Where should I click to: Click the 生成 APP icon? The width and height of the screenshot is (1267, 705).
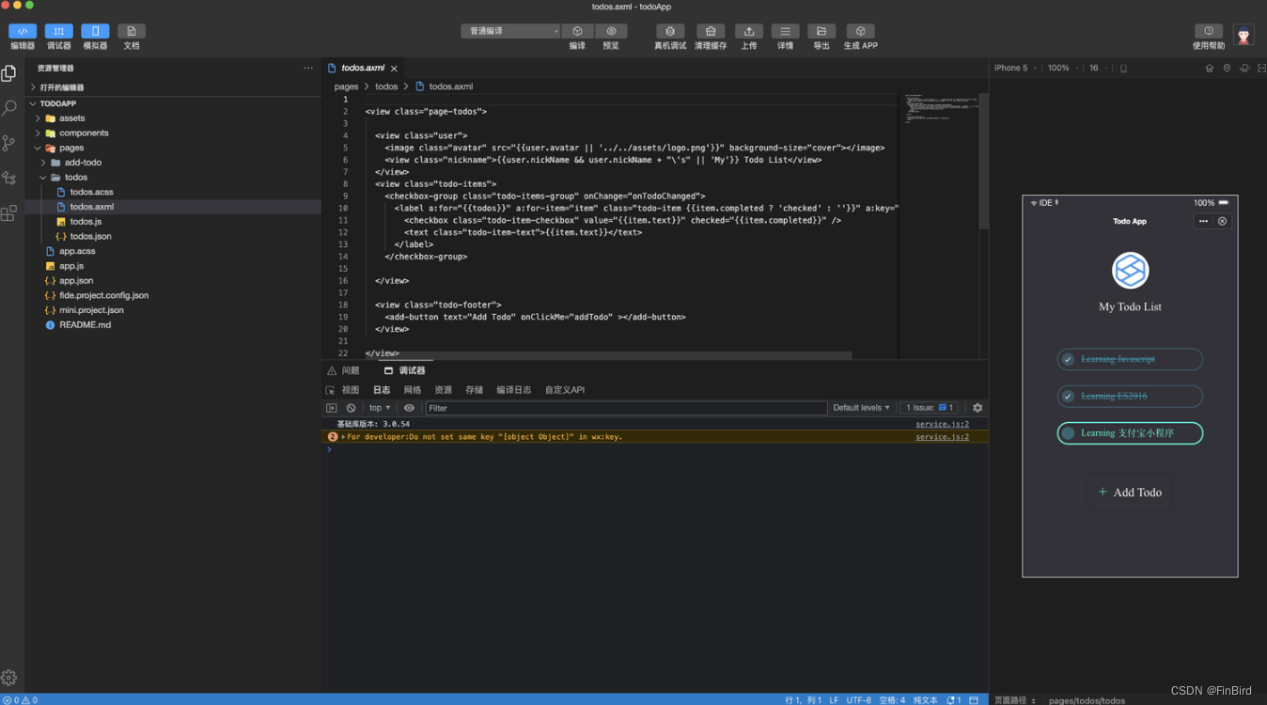[x=860, y=31]
